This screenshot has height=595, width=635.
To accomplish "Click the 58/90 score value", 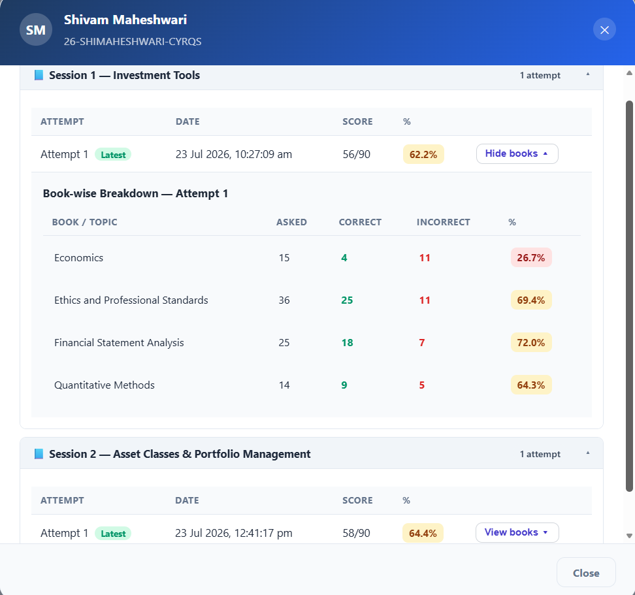I will [x=357, y=533].
